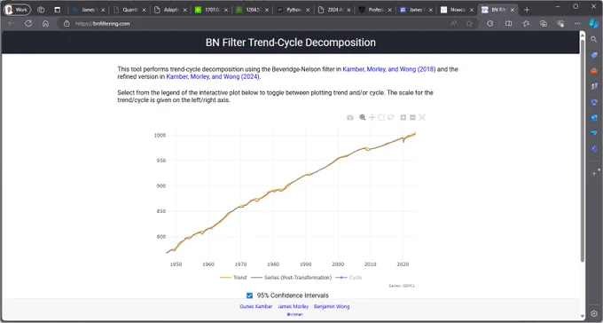Select the plot Box Select tool

[x=381, y=117]
